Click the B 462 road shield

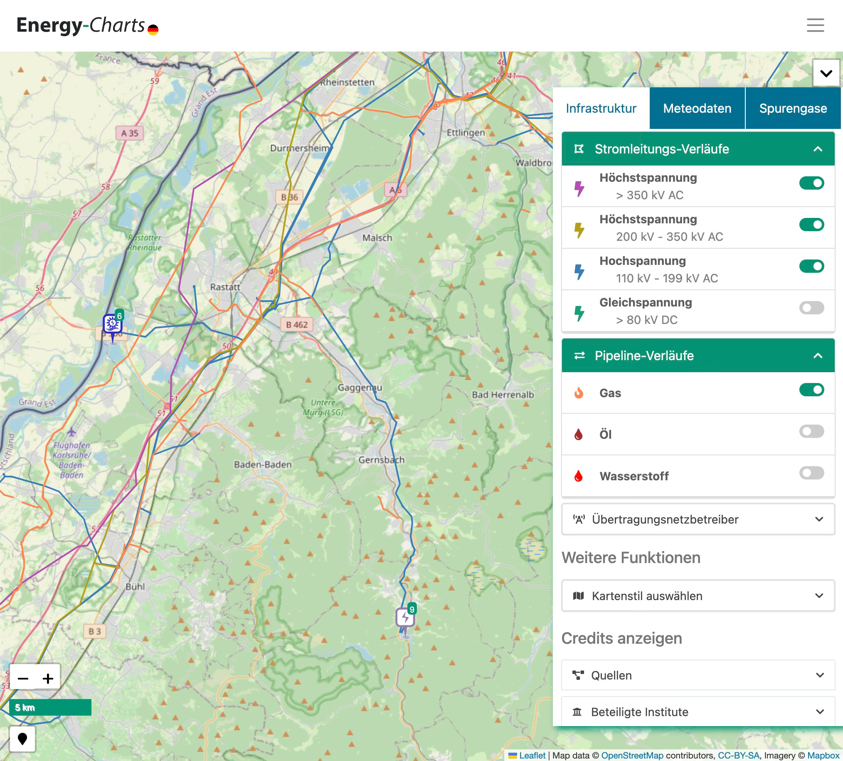click(x=296, y=325)
